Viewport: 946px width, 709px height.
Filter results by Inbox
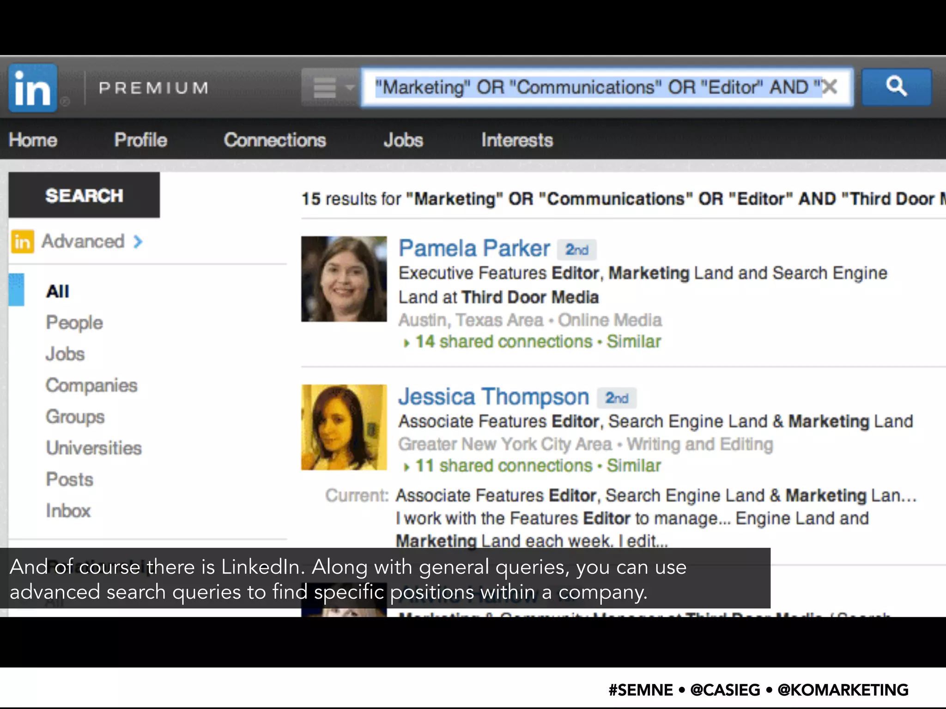click(68, 511)
